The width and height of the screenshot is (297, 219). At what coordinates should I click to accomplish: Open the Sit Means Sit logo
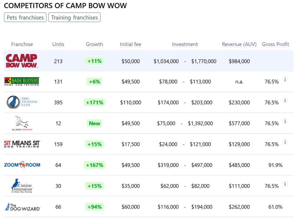click(22, 144)
